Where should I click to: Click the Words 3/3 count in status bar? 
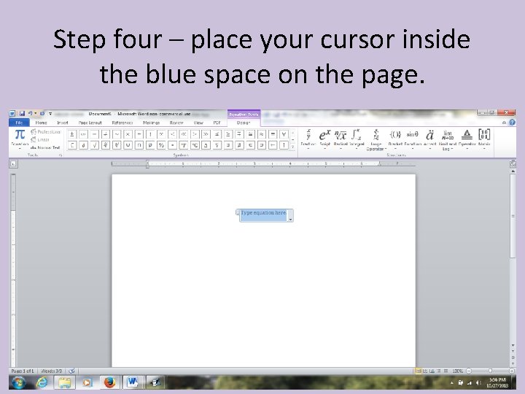[51, 371]
